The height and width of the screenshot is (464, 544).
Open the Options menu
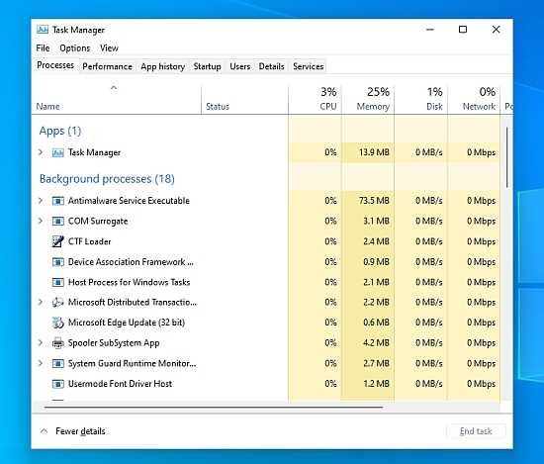click(x=75, y=48)
